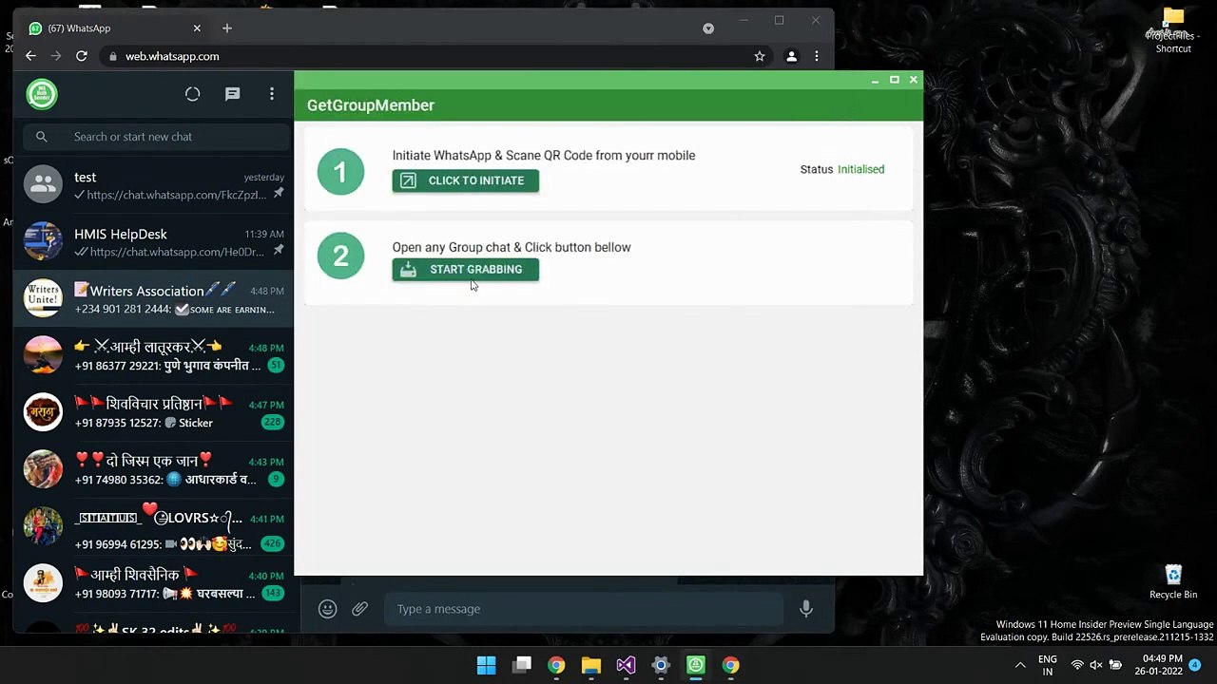1217x684 pixels.
Task: Click the microphone voice message icon
Action: [806, 609]
